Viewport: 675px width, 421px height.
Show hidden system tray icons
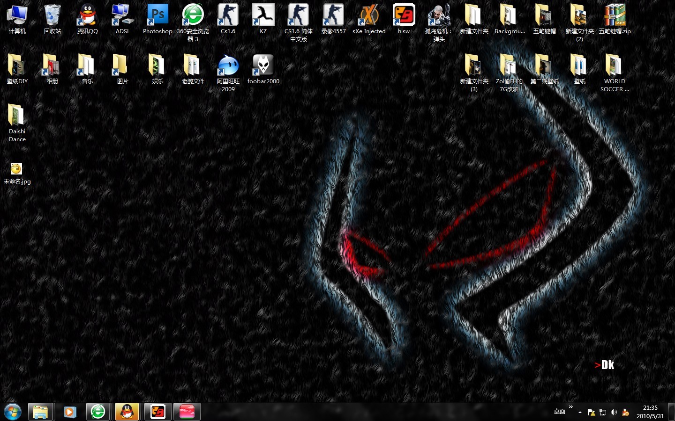tap(580, 412)
